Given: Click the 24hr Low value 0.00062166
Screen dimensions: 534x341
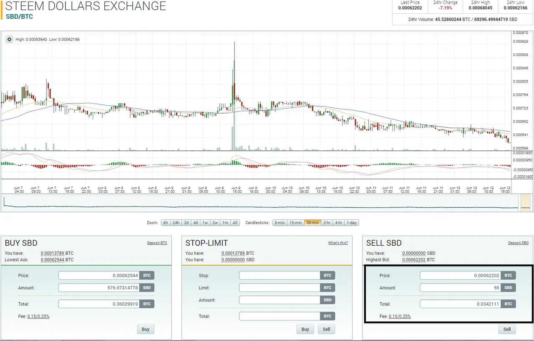Looking at the screenshot, I should point(515,7).
